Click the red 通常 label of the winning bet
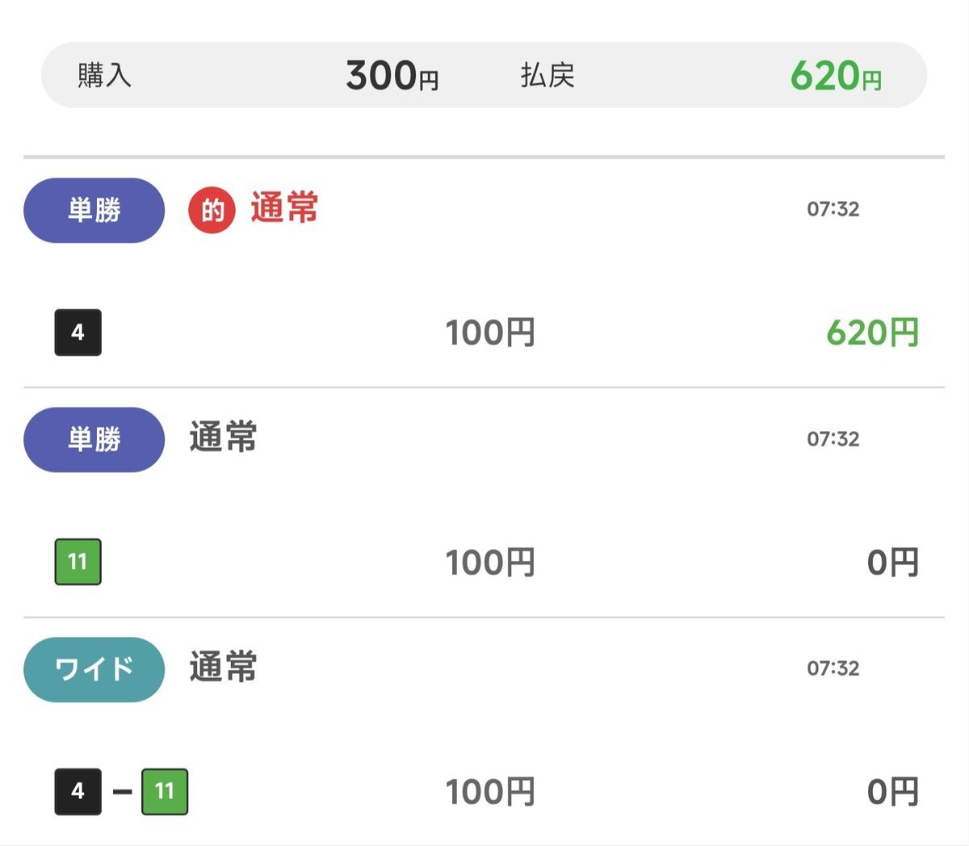969x846 pixels. tap(284, 208)
